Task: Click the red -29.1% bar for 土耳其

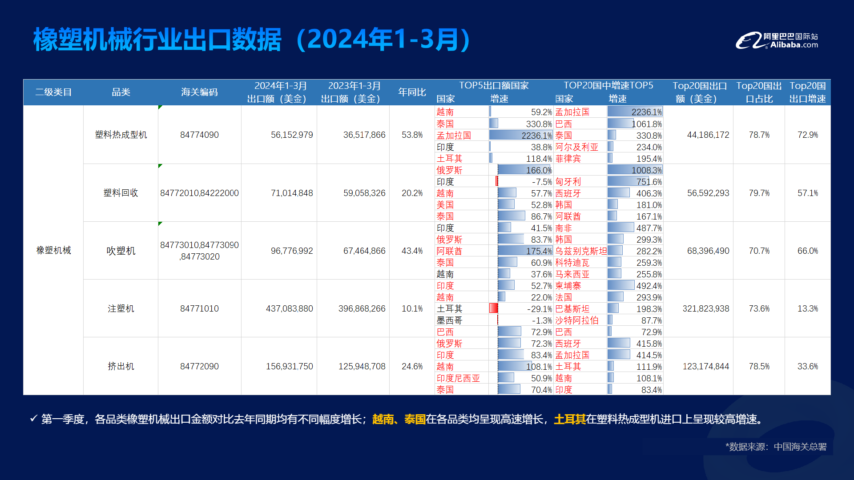Action: tap(493, 308)
